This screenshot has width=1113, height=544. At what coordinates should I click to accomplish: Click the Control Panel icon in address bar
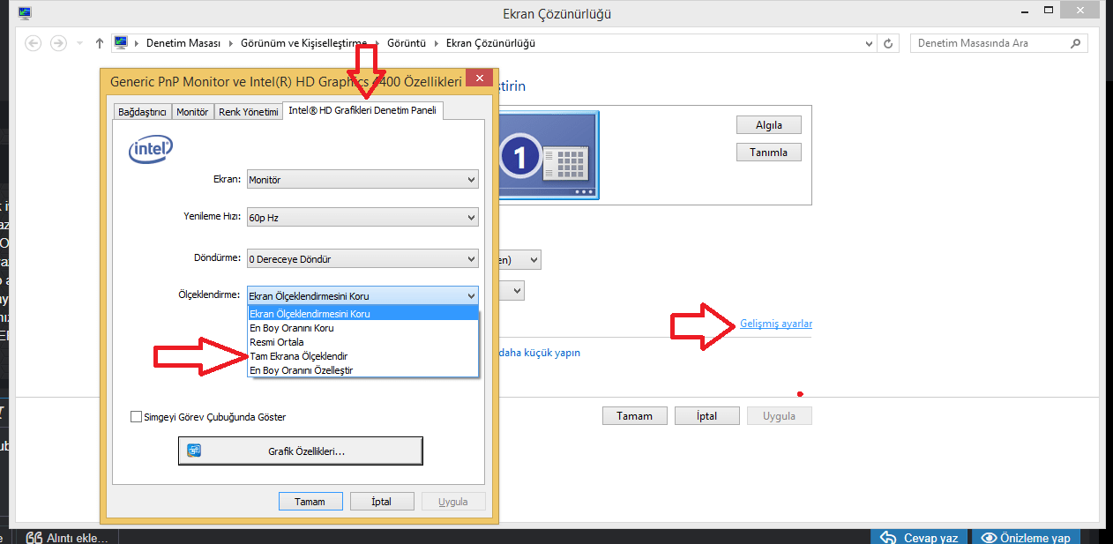pos(122,42)
